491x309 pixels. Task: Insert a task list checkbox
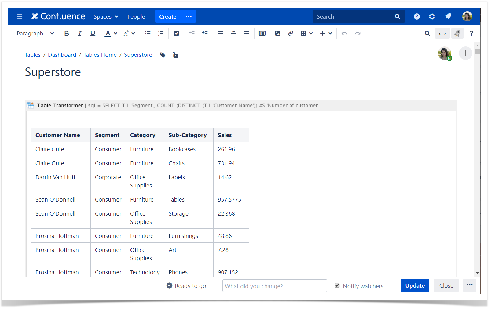pos(176,33)
